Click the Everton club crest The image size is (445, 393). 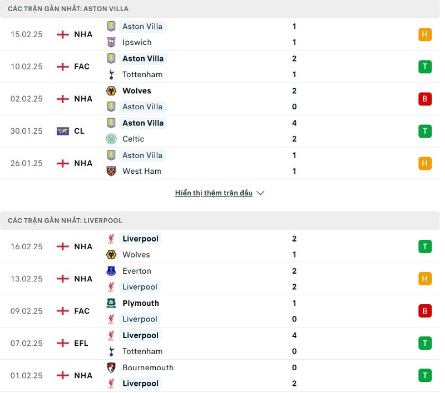pyautogui.click(x=111, y=271)
